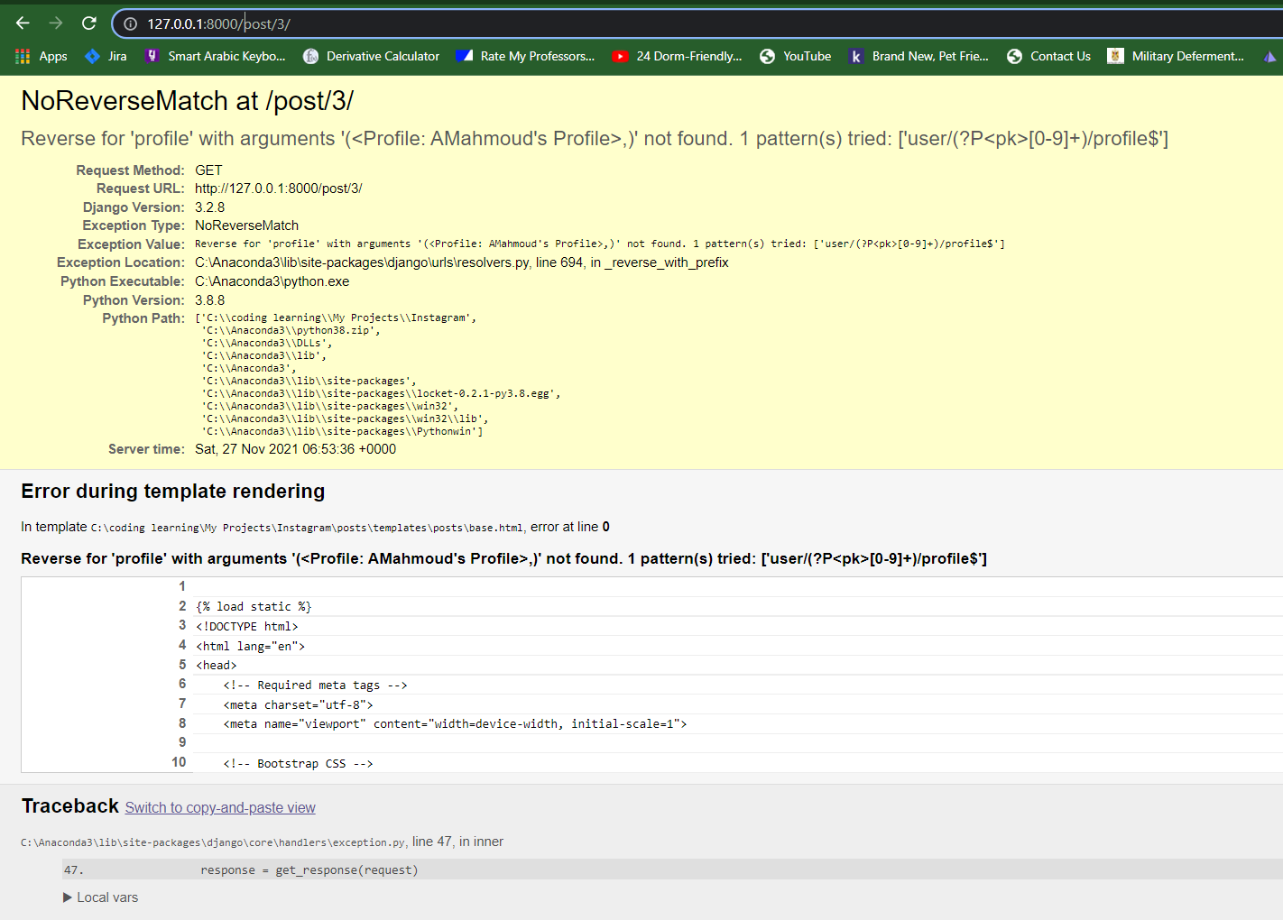The width and height of the screenshot is (1283, 920).
Task: Switch to copy-and-paste traceback view
Action: tap(220, 807)
